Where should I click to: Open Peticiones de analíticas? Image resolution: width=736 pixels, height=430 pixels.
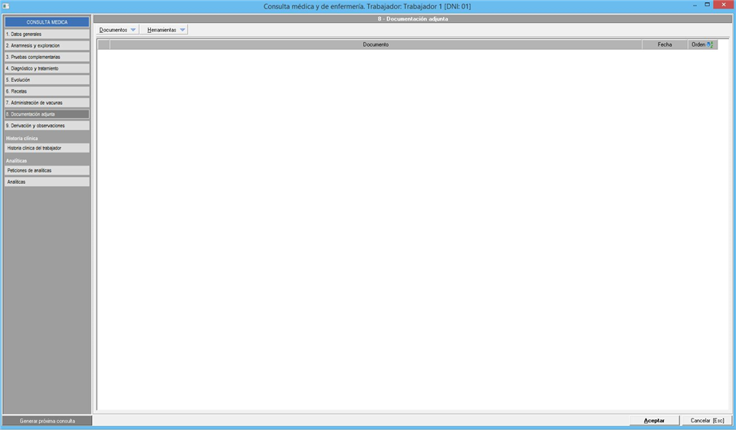(47, 170)
